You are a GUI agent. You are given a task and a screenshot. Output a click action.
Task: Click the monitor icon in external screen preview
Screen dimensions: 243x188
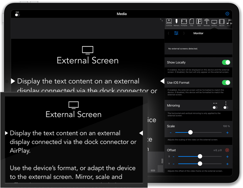73,105
